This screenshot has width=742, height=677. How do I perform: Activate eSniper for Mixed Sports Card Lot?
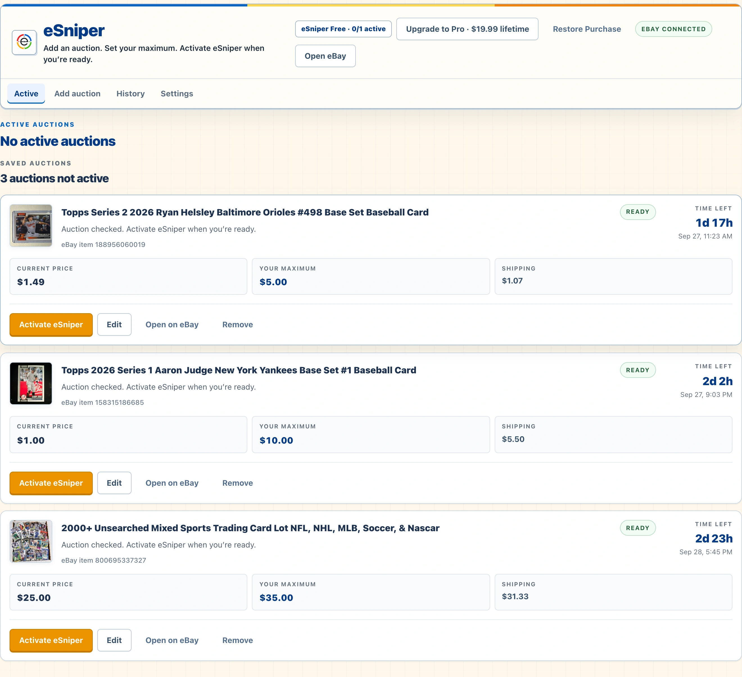click(51, 640)
